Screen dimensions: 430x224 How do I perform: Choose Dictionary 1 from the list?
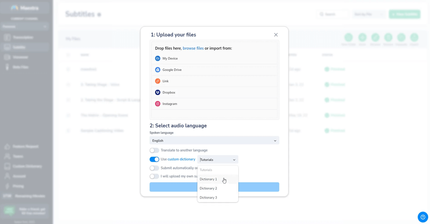(x=218, y=179)
